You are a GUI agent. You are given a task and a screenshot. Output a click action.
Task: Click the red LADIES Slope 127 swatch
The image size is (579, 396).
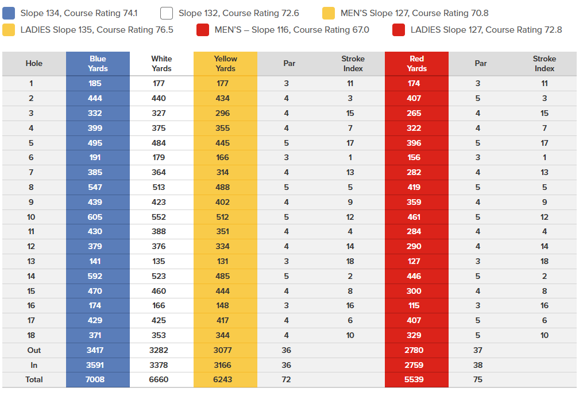[x=399, y=30]
